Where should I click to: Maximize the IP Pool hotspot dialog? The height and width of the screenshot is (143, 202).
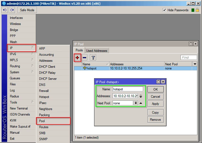[x=158, y=82]
